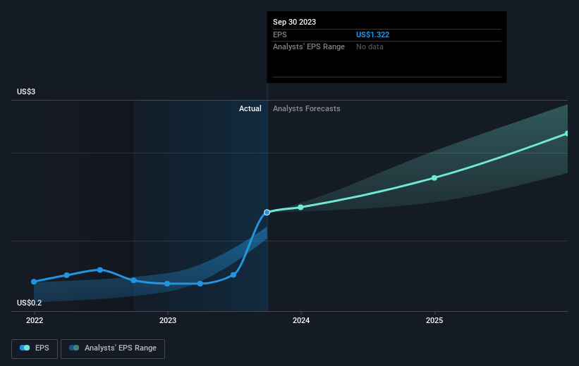The height and width of the screenshot is (366, 579).
Task: Toggle the EPS legend series
Action: tap(35, 348)
